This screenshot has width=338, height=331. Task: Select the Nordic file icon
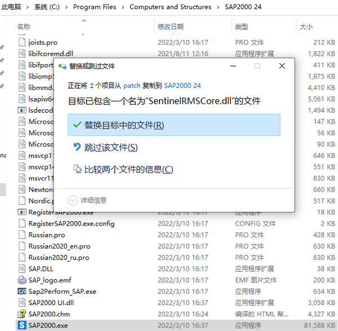[x=22, y=201]
